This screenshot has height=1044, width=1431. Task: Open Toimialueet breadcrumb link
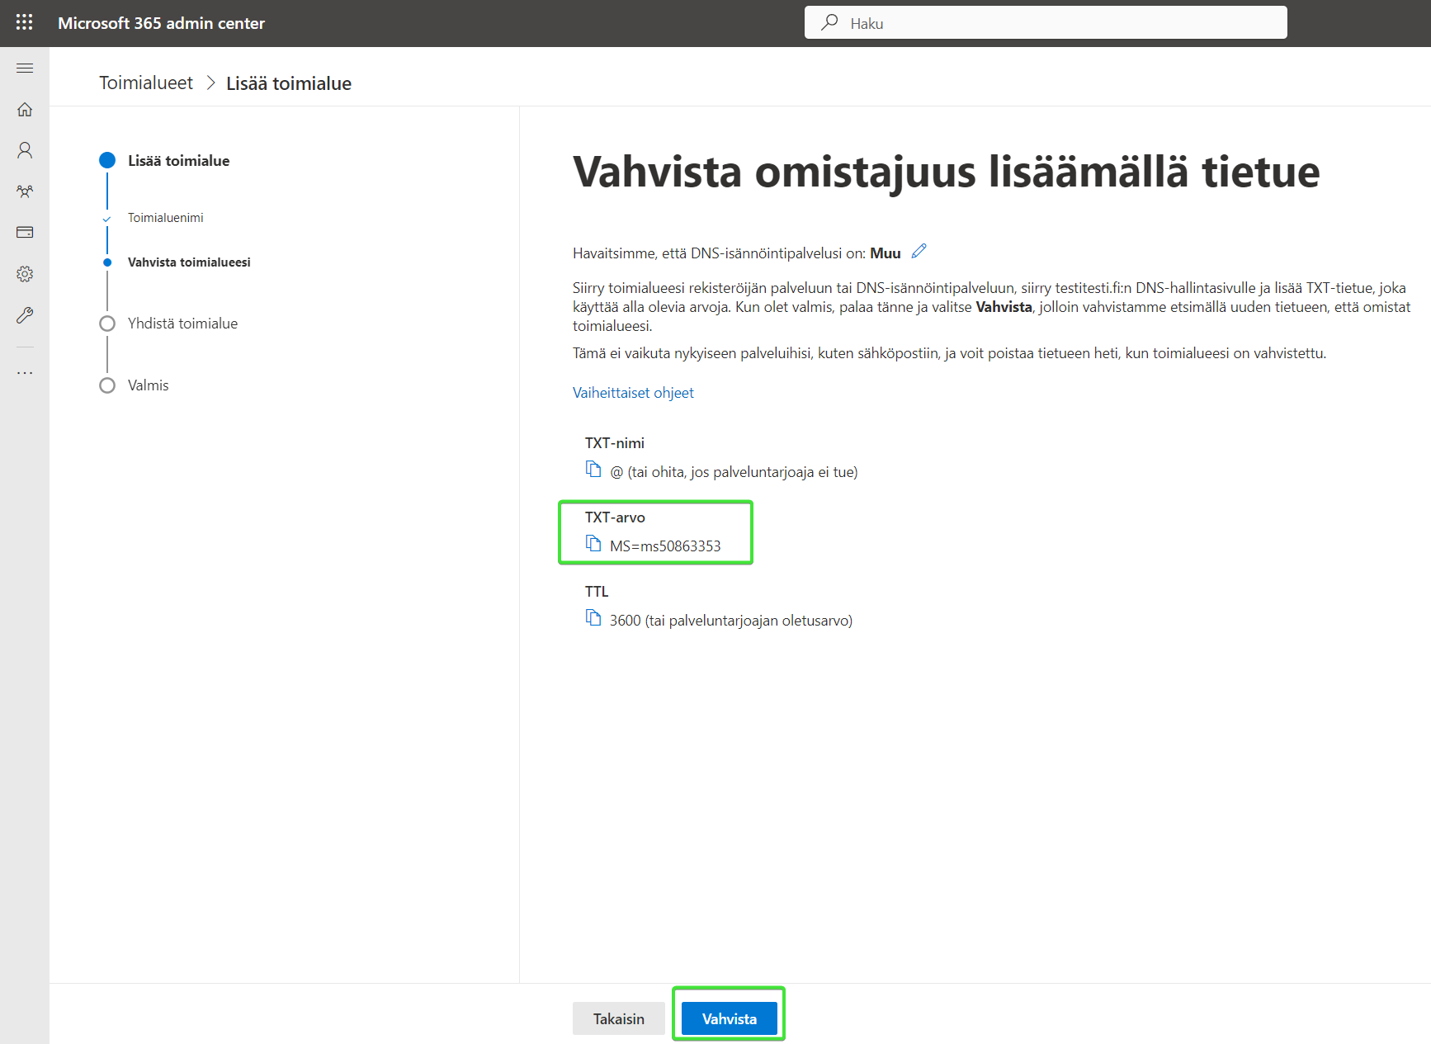pyautogui.click(x=146, y=83)
